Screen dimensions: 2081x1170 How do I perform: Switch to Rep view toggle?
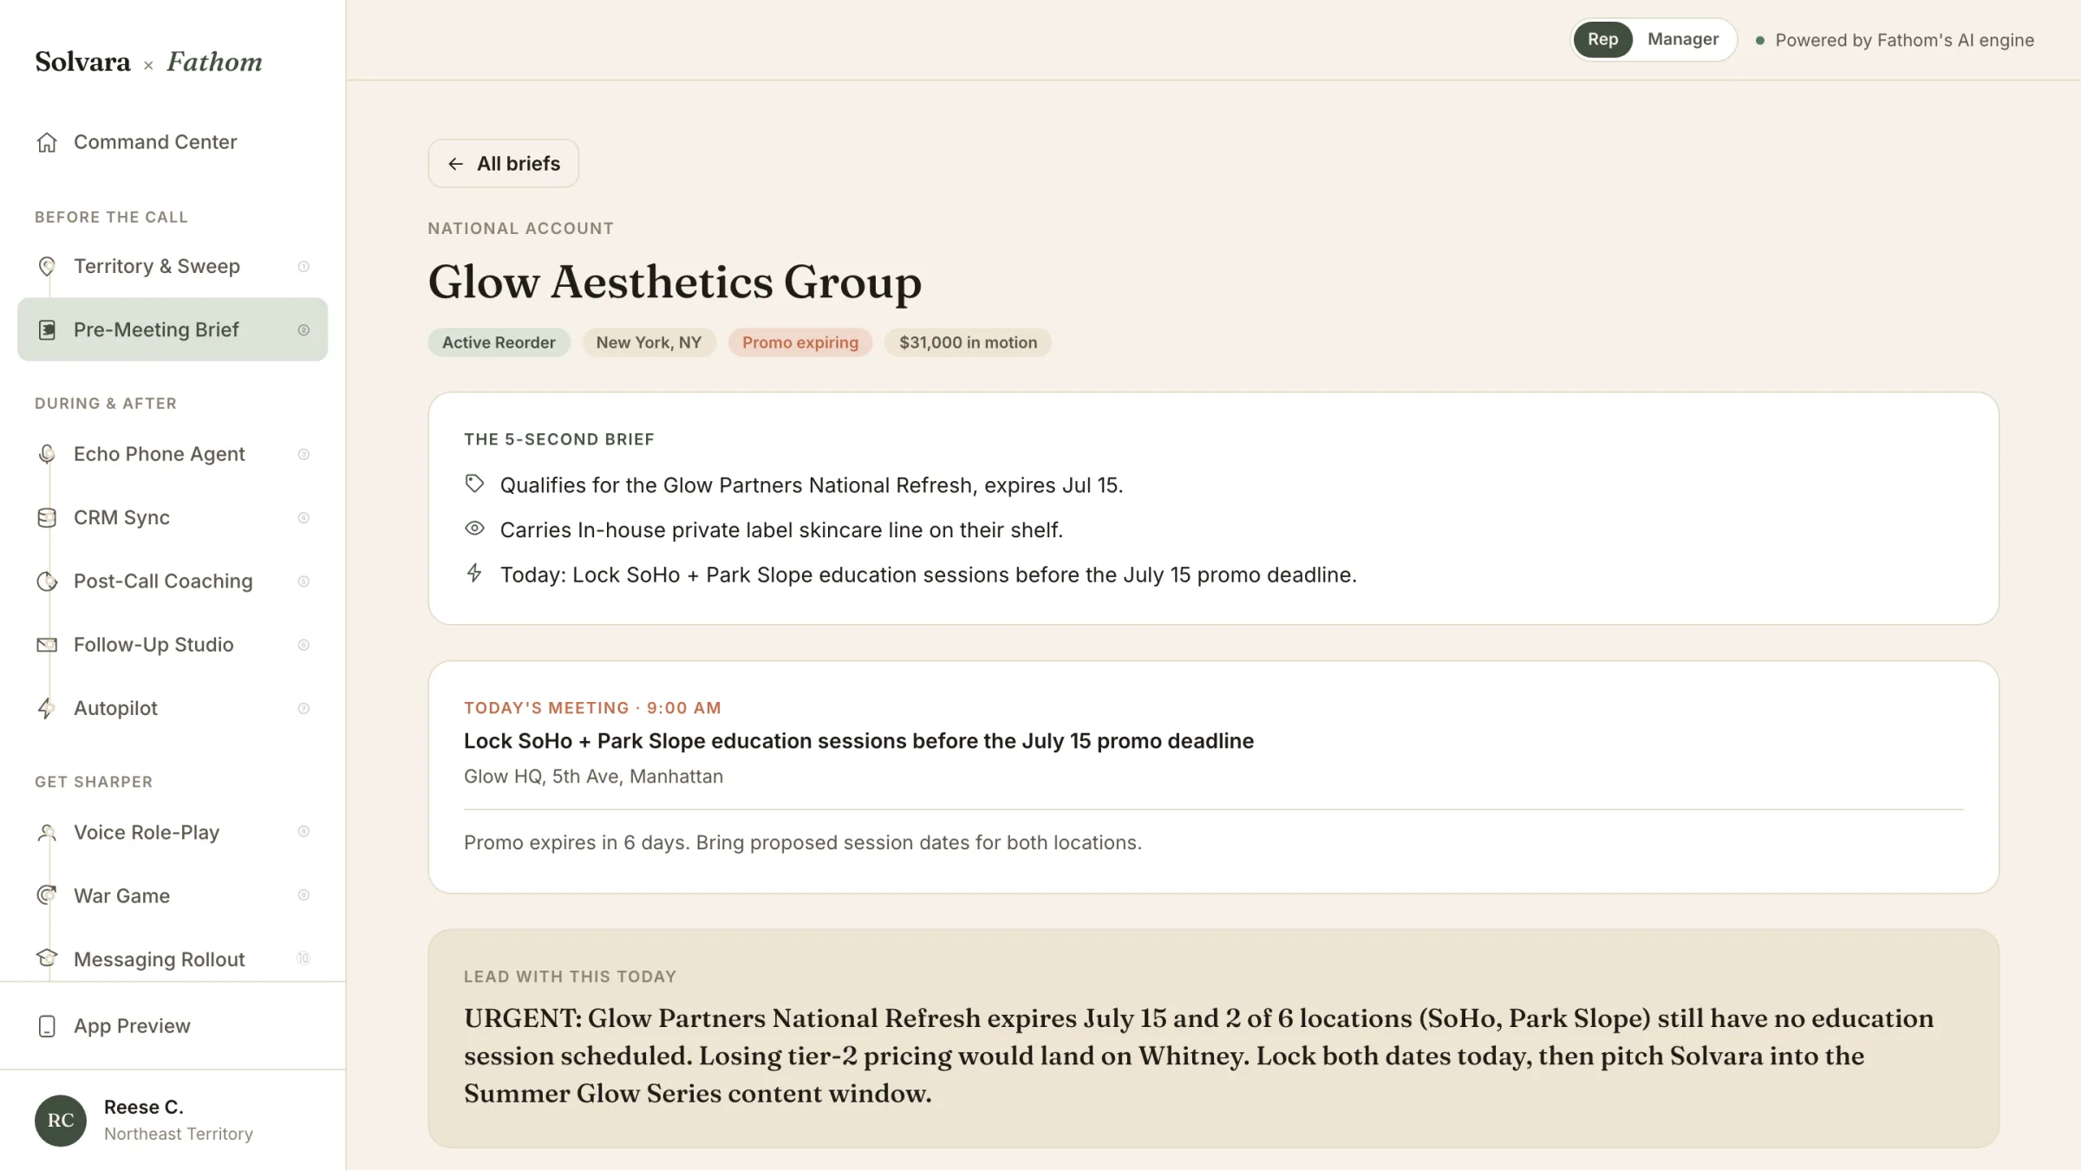(x=1602, y=39)
